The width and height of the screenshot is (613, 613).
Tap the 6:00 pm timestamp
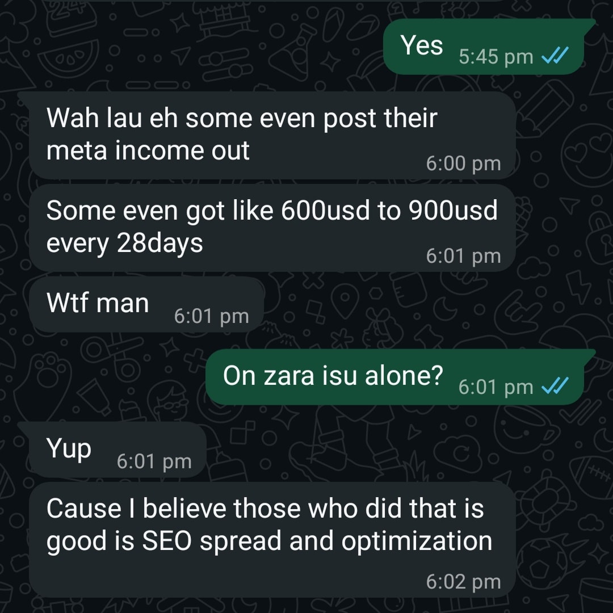point(463,163)
